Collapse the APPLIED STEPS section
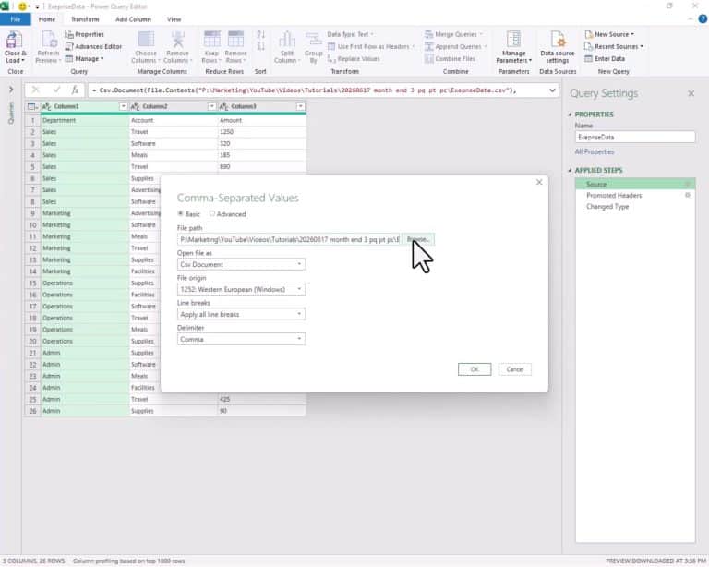Image resolution: width=709 pixels, height=567 pixels. pyautogui.click(x=570, y=171)
